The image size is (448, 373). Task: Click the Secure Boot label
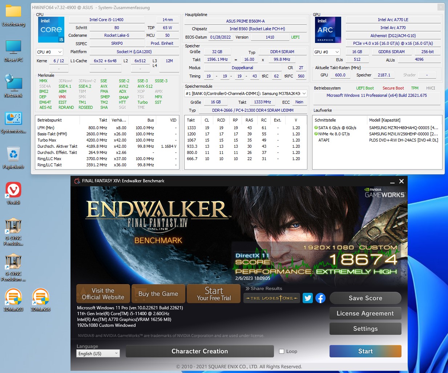pos(393,88)
